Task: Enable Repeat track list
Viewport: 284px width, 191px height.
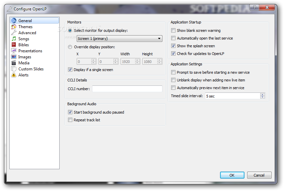Action: pos(70,120)
